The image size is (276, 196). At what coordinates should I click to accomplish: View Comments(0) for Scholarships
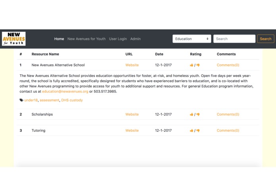tap(228, 114)
